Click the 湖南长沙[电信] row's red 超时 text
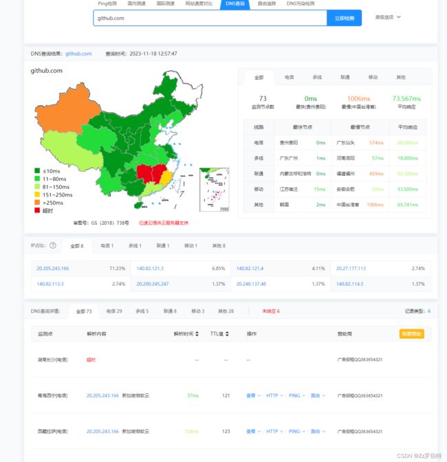 [91, 360]
